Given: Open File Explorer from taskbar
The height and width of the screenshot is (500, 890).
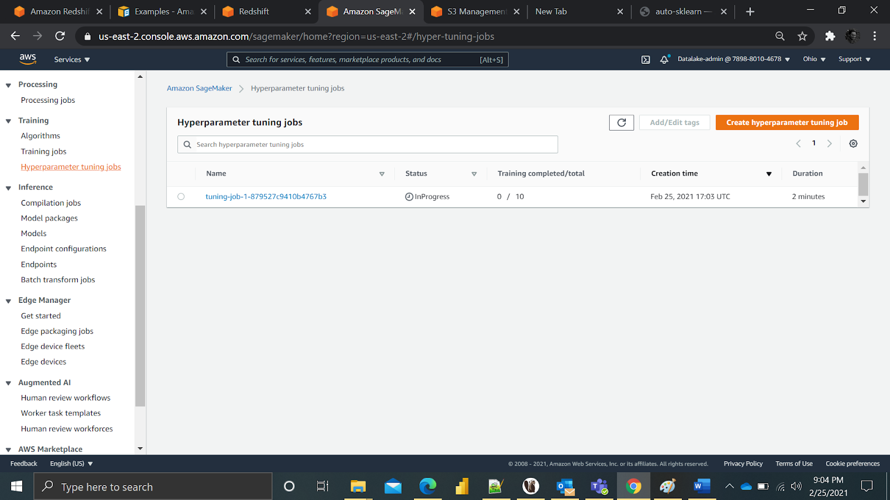Looking at the screenshot, I should (358, 487).
